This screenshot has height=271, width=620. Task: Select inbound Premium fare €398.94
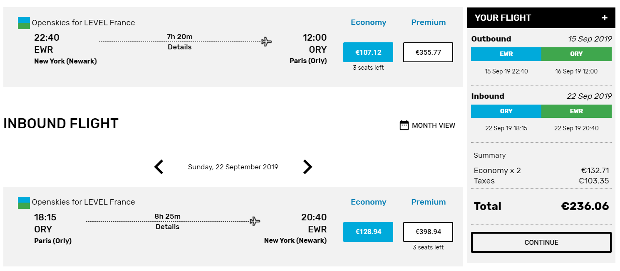[x=428, y=232]
